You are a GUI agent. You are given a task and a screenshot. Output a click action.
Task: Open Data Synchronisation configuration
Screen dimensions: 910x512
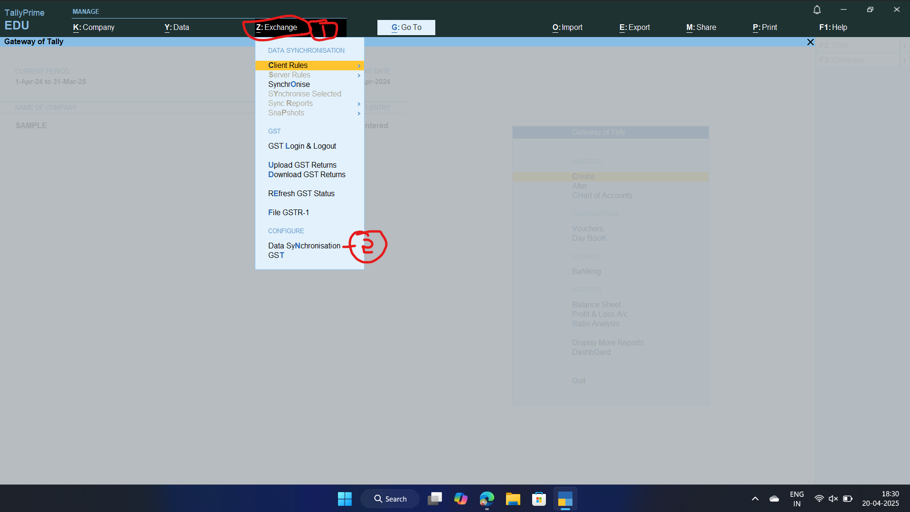[x=304, y=246]
